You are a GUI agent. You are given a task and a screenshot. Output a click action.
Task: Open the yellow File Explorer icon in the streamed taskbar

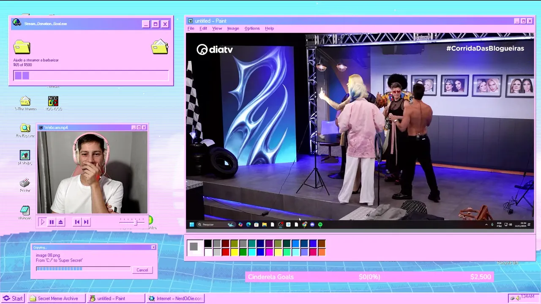click(264, 225)
